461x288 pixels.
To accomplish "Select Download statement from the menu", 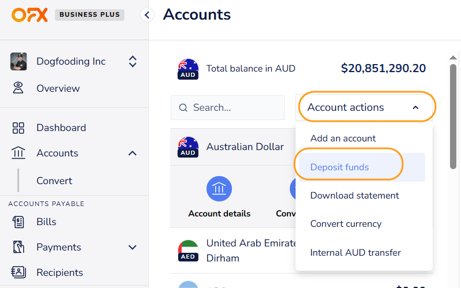I will (x=355, y=196).
